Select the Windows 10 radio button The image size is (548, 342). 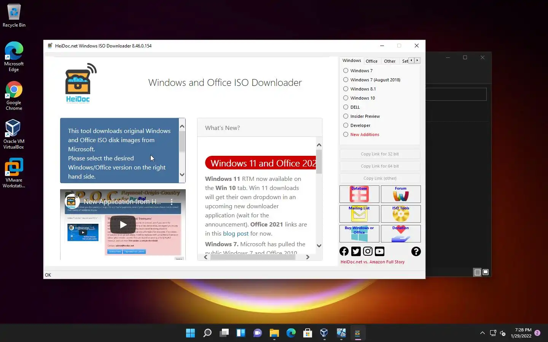[346, 98]
